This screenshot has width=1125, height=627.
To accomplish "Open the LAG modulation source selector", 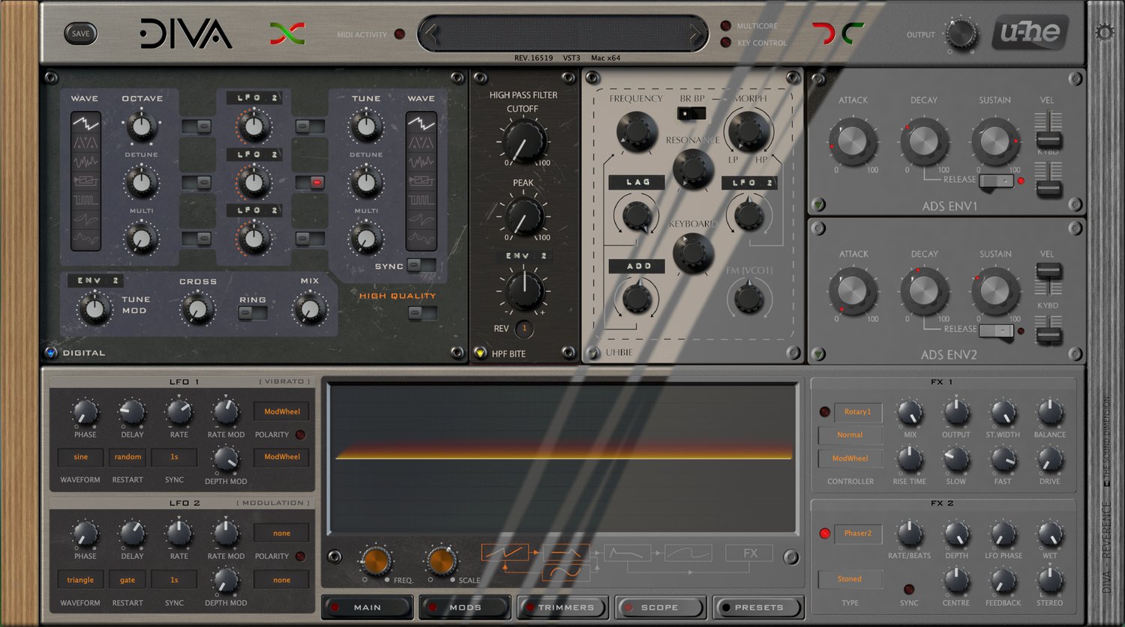I will pyautogui.click(x=637, y=182).
